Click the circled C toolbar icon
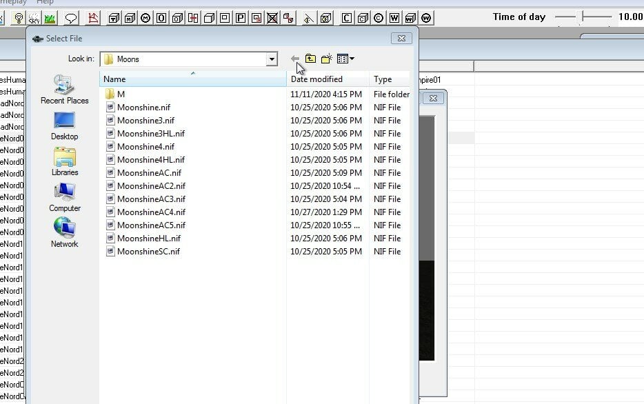Screen dimensions: 644x404 pos(379,18)
